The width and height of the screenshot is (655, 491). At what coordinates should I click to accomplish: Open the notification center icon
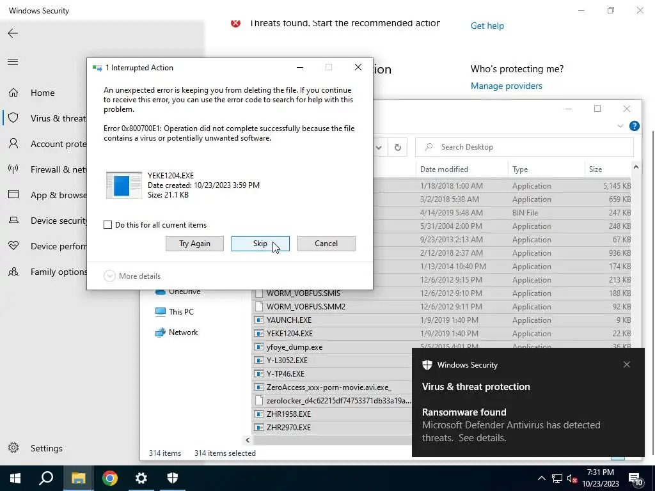pyautogui.click(x=635, y=478)
